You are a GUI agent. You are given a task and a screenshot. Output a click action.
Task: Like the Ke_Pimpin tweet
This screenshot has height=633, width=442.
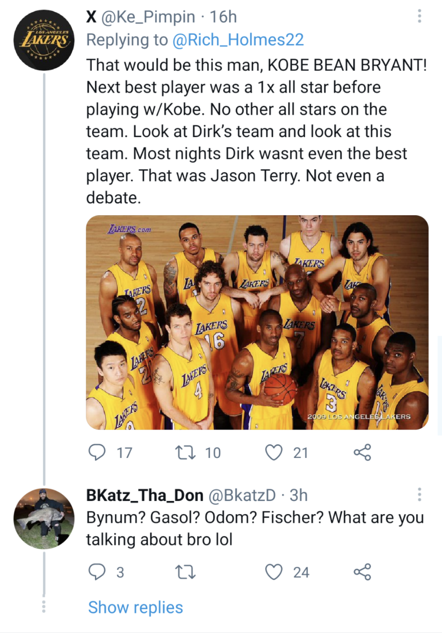click(274, 452)
